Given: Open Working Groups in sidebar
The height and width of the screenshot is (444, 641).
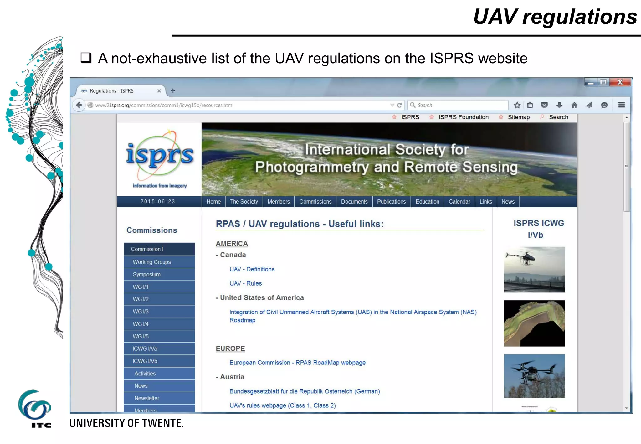Looking at the screenshot, I should pyautogui.click(x=159, y=262).
